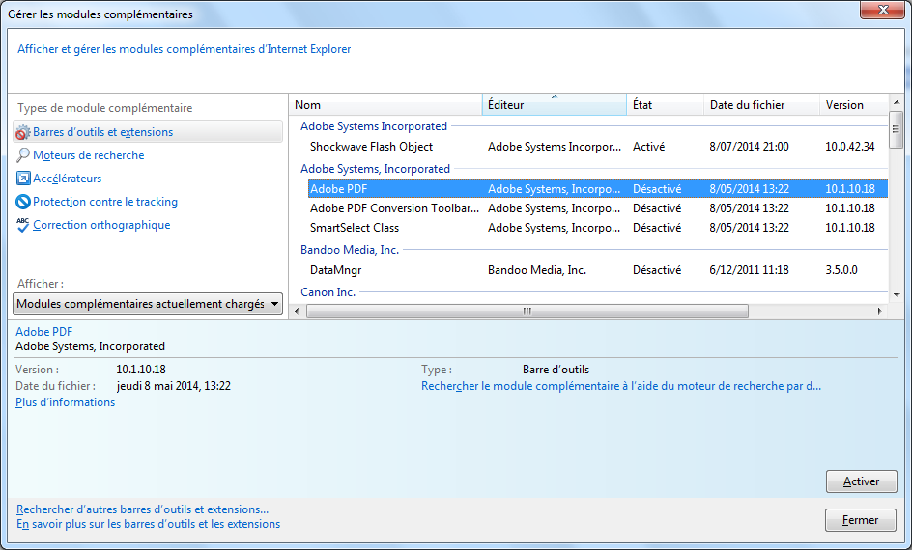Click the toolbars and extensions gear icon
The image size is (912, 550).
point(22,132)
